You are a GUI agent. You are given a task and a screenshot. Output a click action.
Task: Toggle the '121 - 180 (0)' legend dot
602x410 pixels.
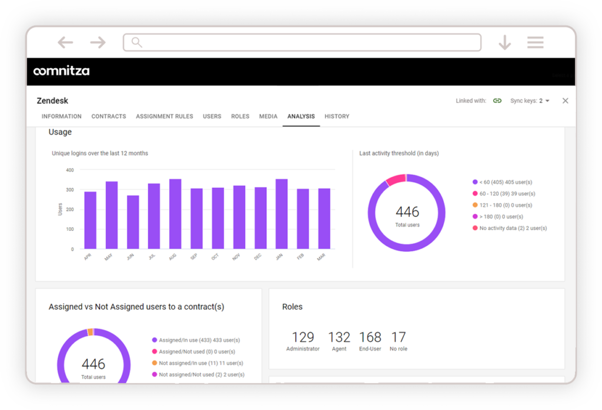[475, 205]
